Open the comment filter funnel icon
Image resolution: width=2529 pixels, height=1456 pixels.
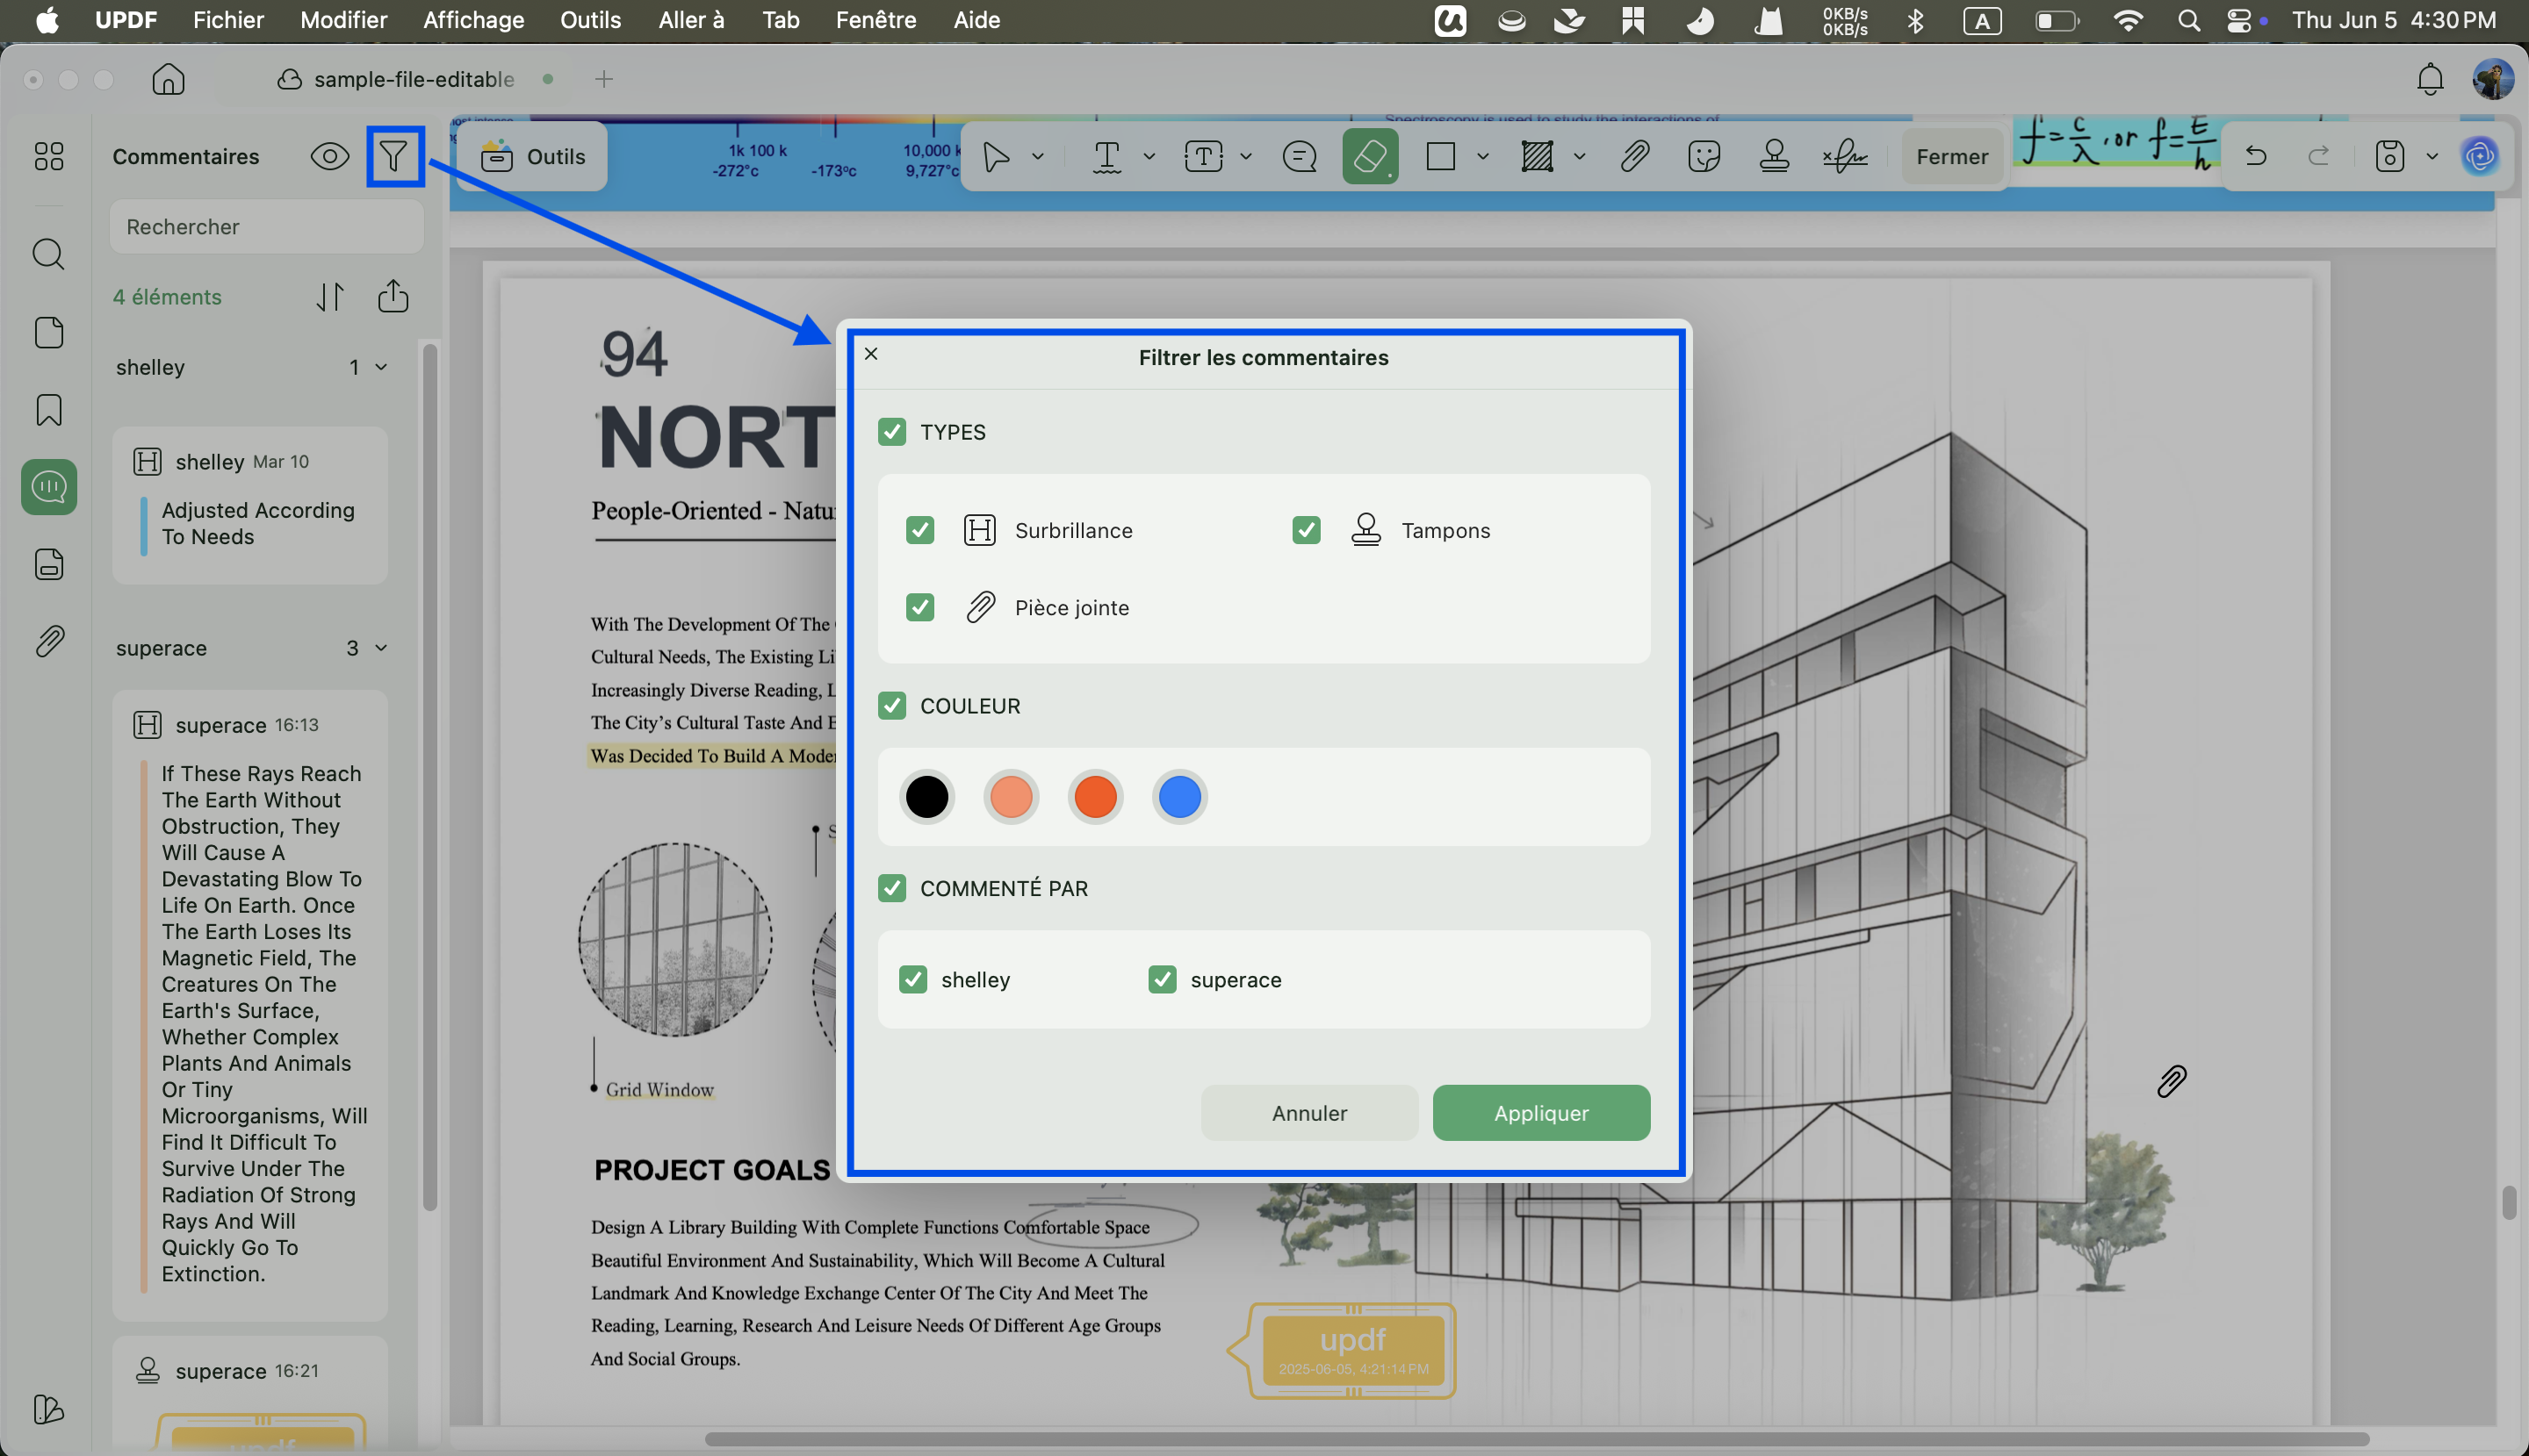(x=394, y=156)
